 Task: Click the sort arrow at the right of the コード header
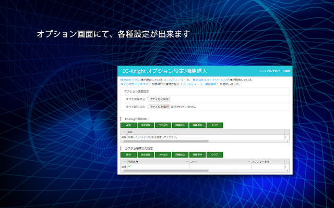(249, 161)
